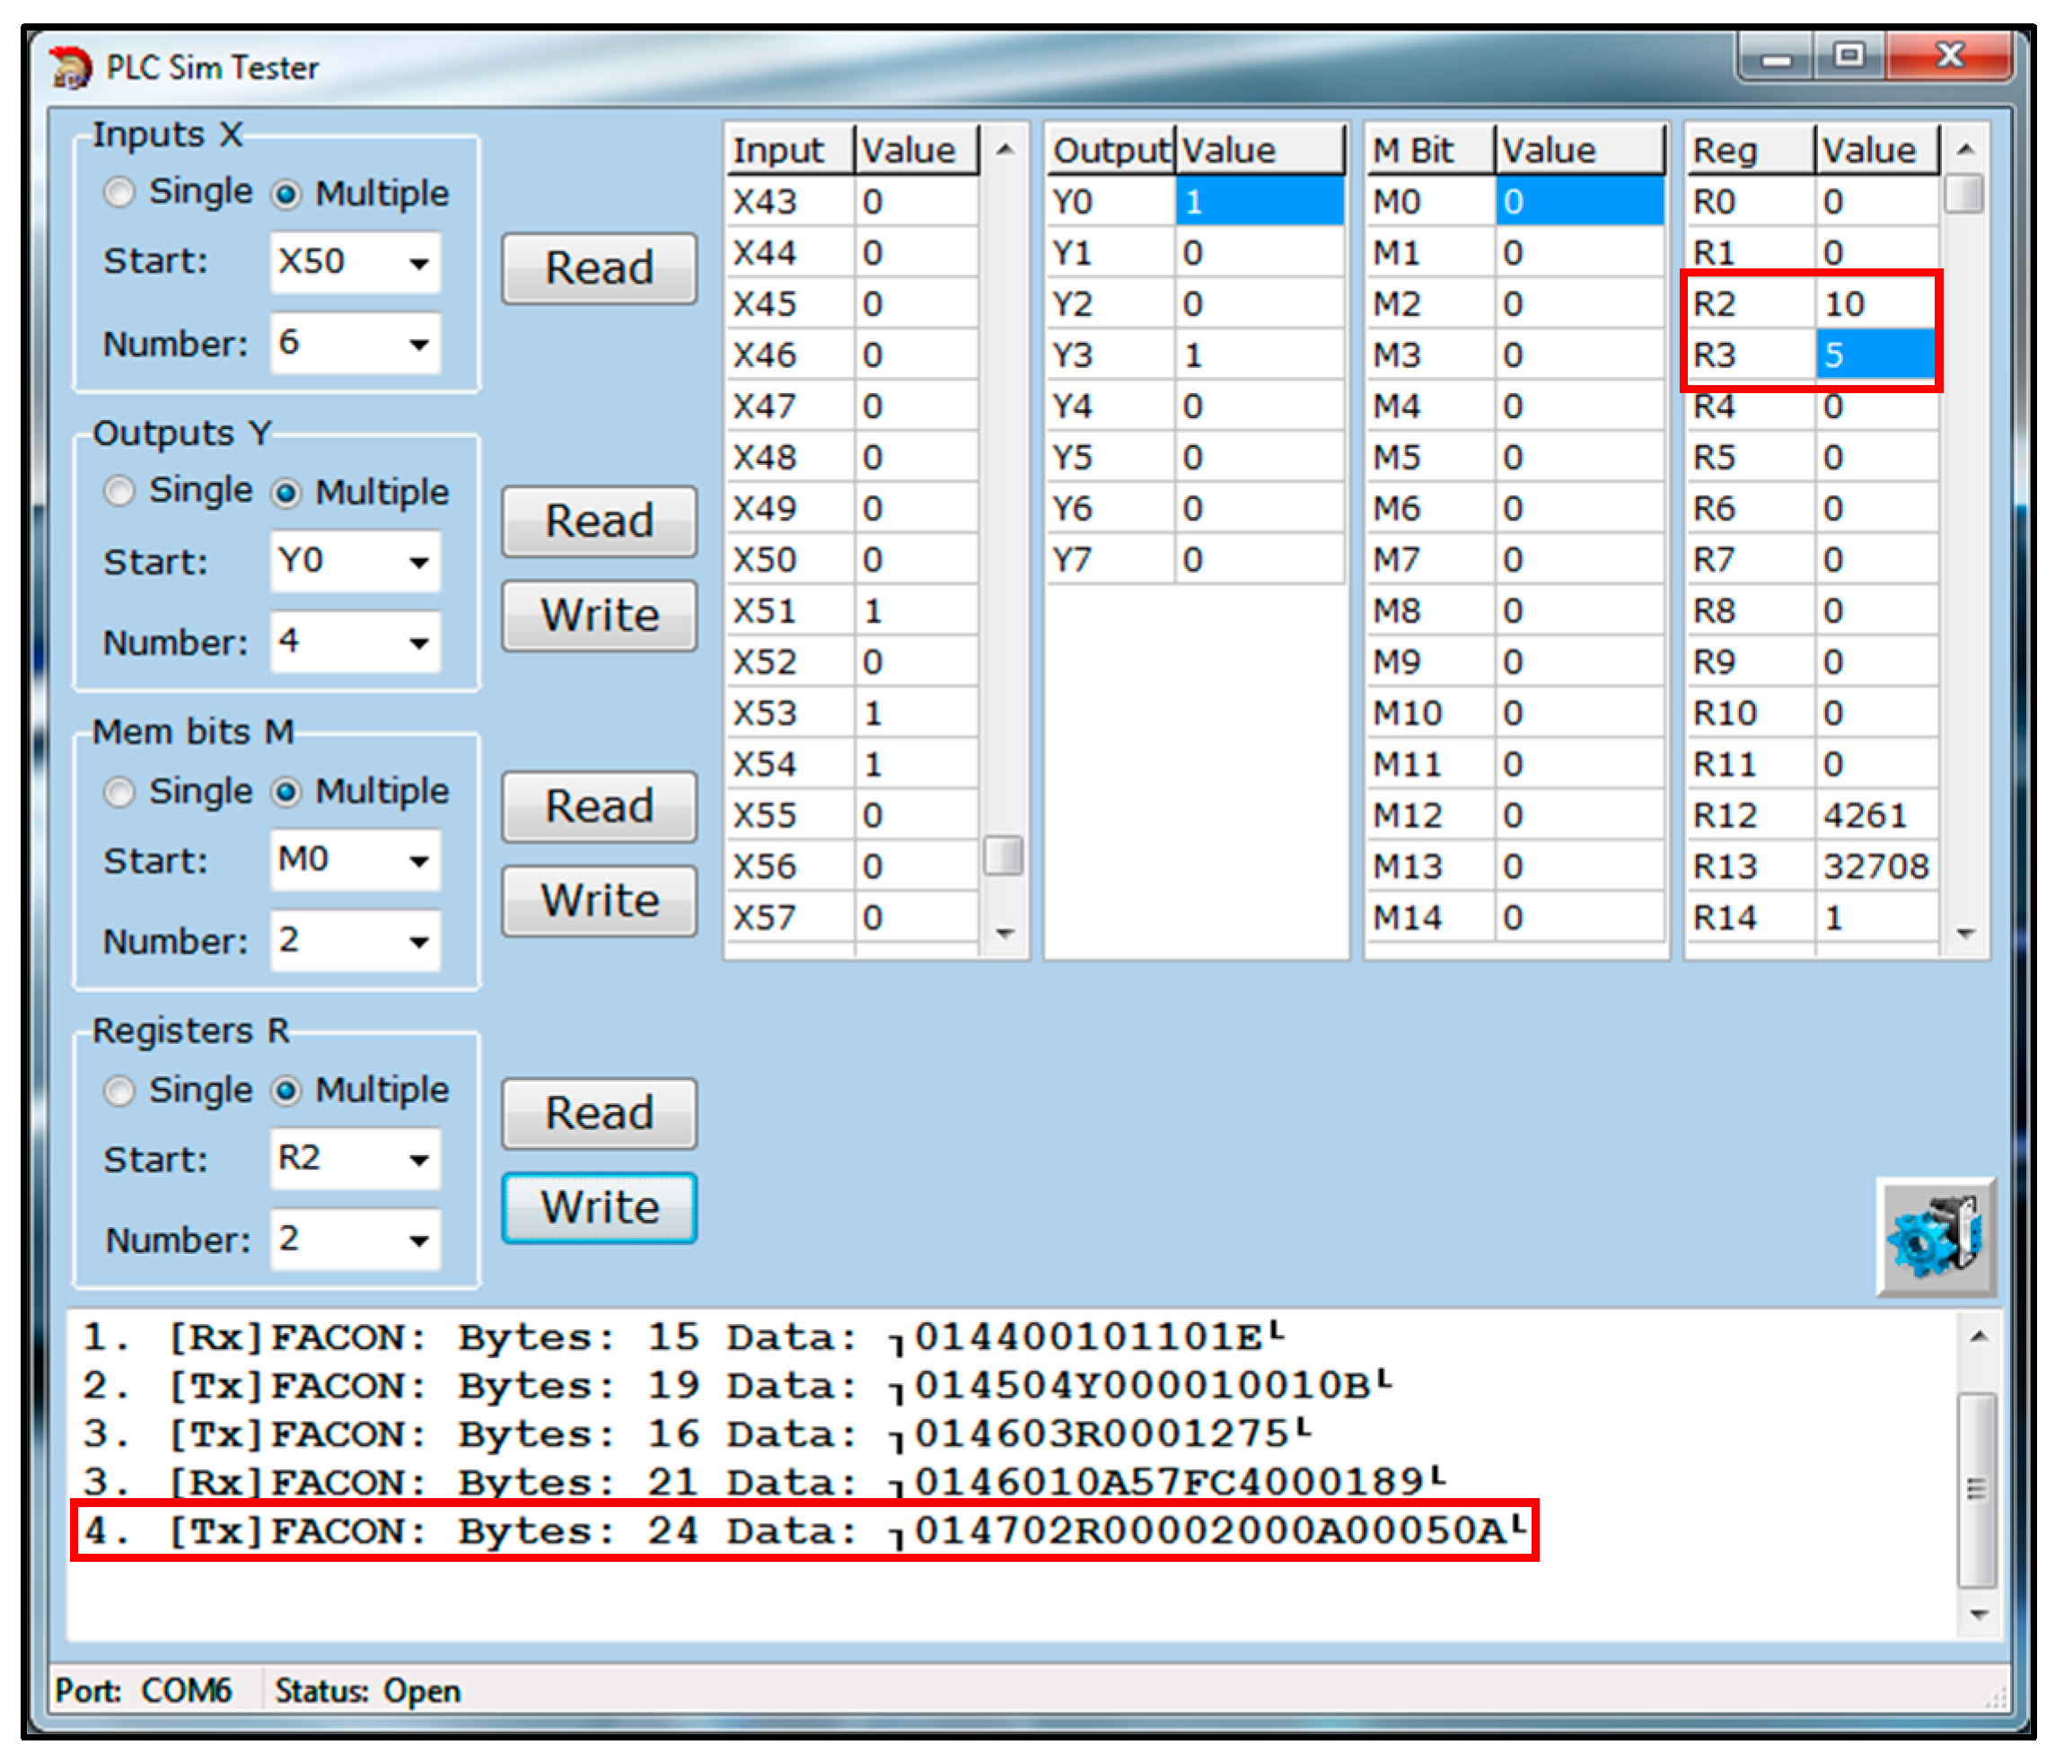Click the Input table scroll up arrow
2055x1762 pixels.
coord(1005,150)
